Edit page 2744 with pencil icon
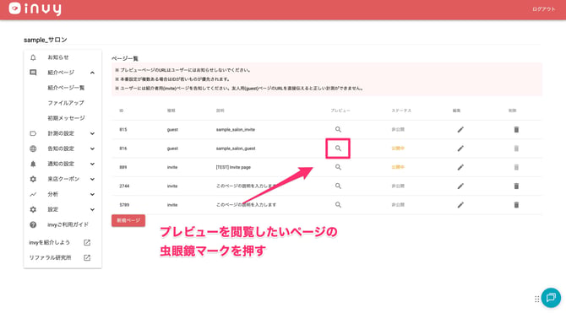This screenshot has height=313, width=566. click(x=460, y=186)
